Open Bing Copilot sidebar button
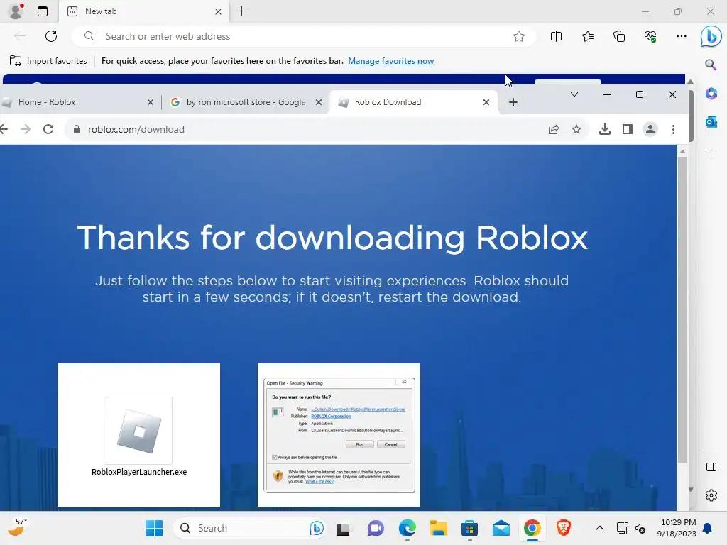The height and width of the screenshot is (545, 727). click(x=711, y=36)
